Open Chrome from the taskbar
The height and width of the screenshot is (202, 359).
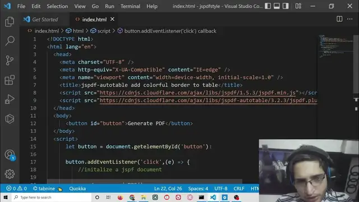pos(132,197)
